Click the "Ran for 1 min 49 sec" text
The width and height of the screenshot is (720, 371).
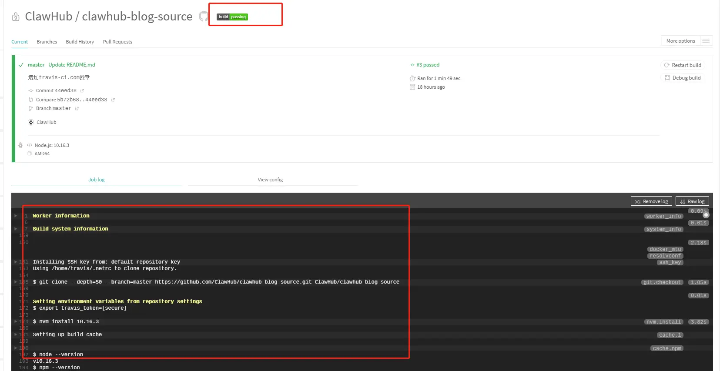click(439, 78)
